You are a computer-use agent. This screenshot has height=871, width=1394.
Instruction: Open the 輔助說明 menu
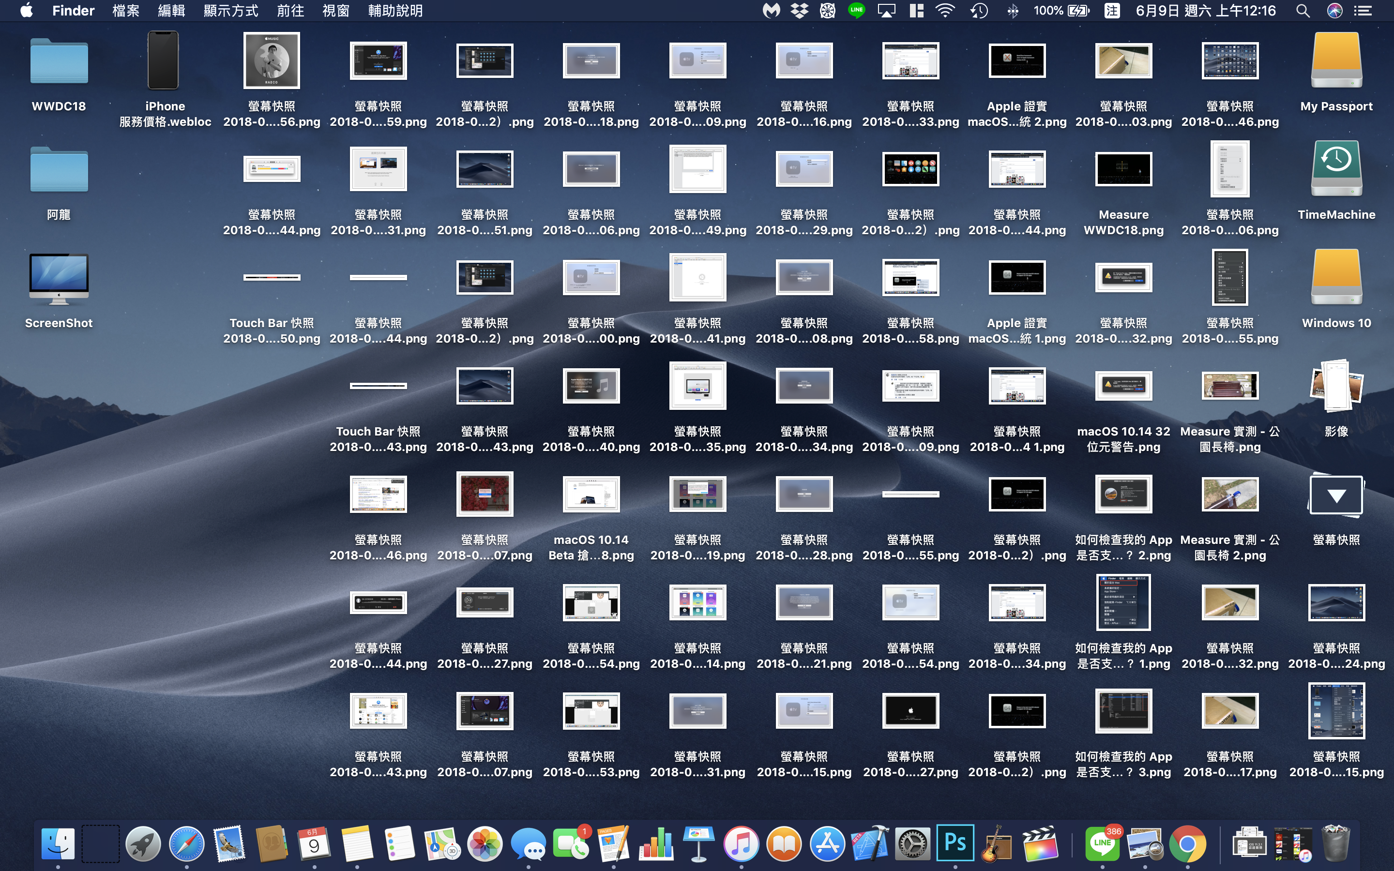pyautogui.click(x=395, y=10)
